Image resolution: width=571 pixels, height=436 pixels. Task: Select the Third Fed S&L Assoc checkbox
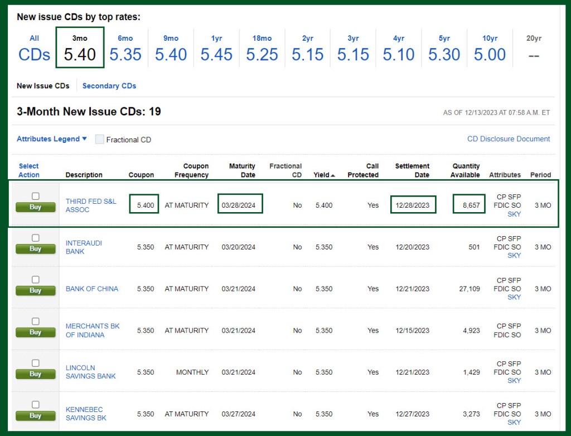36,196
